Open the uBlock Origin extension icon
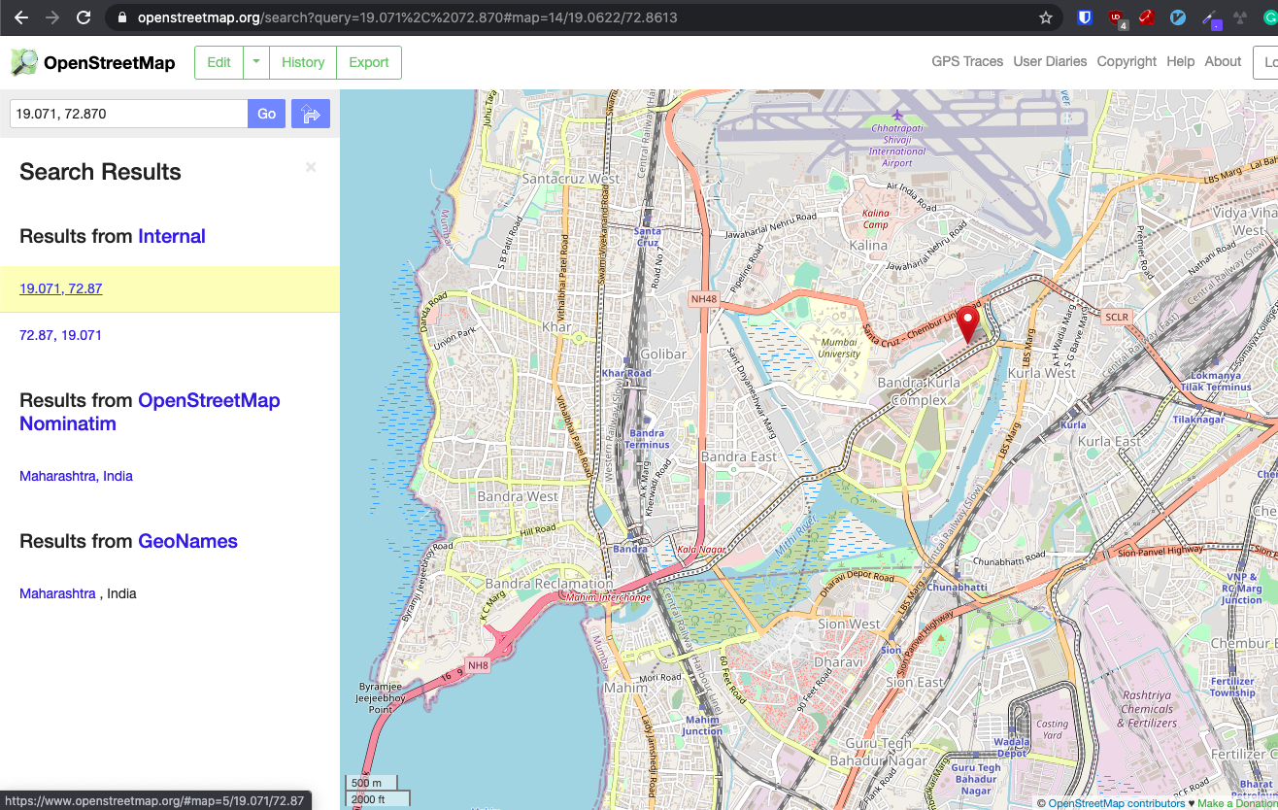The image size is (1278, 810). pos(1116,17)
